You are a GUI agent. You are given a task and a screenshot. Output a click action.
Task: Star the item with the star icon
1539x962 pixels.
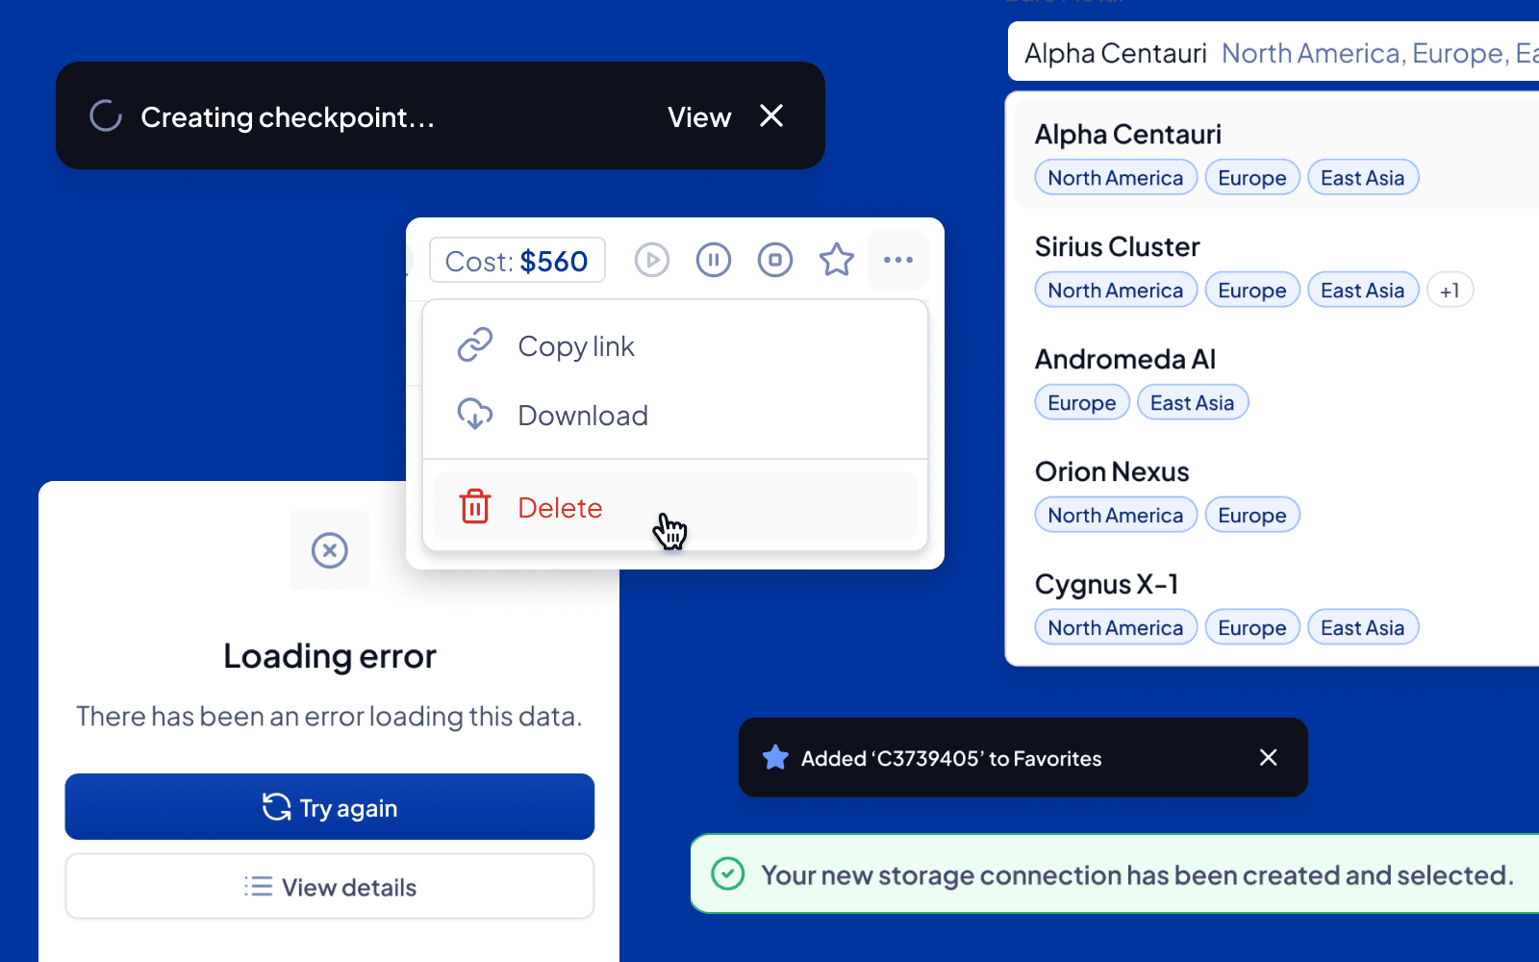pyautogui.click(x=836, y=259)
